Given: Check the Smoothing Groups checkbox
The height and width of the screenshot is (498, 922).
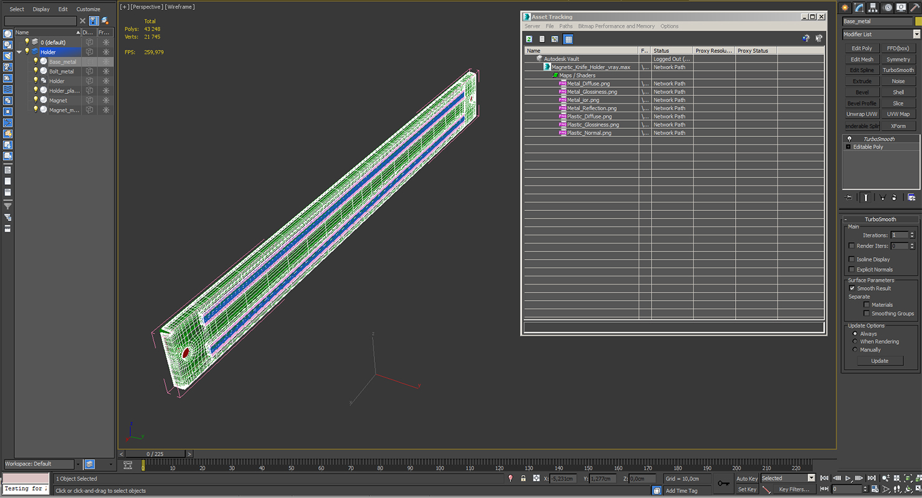Looking at the screenshot, I should coord(867,313).
